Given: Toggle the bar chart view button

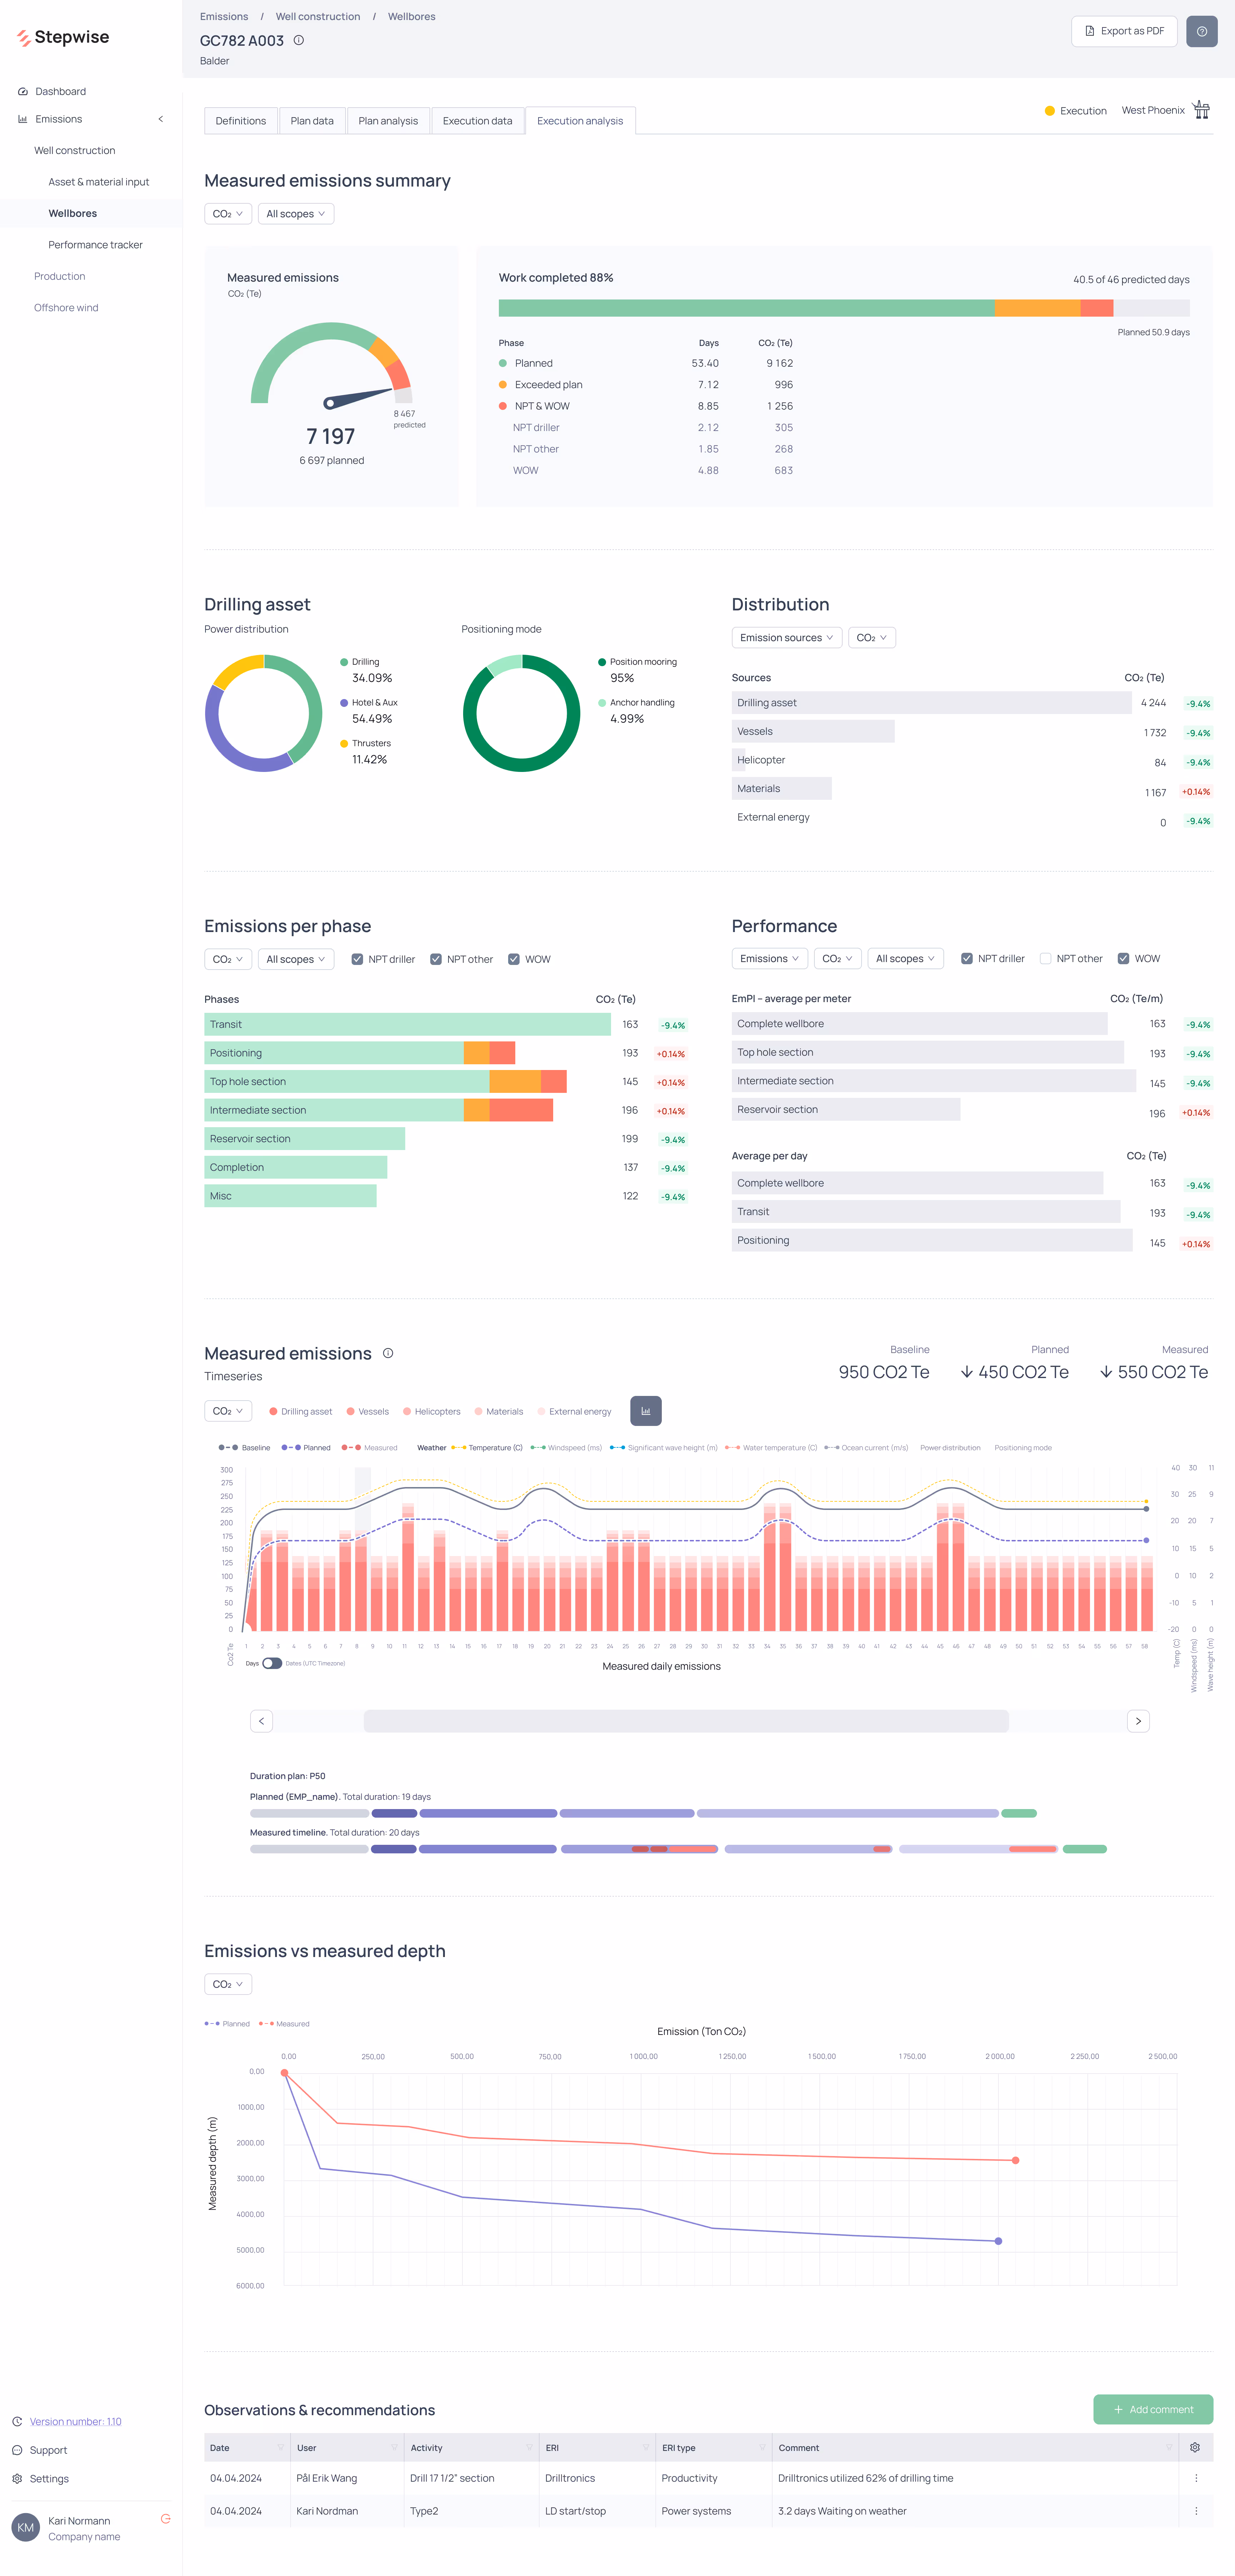Looking at the screenshot, I should [x=646, y=1411].
